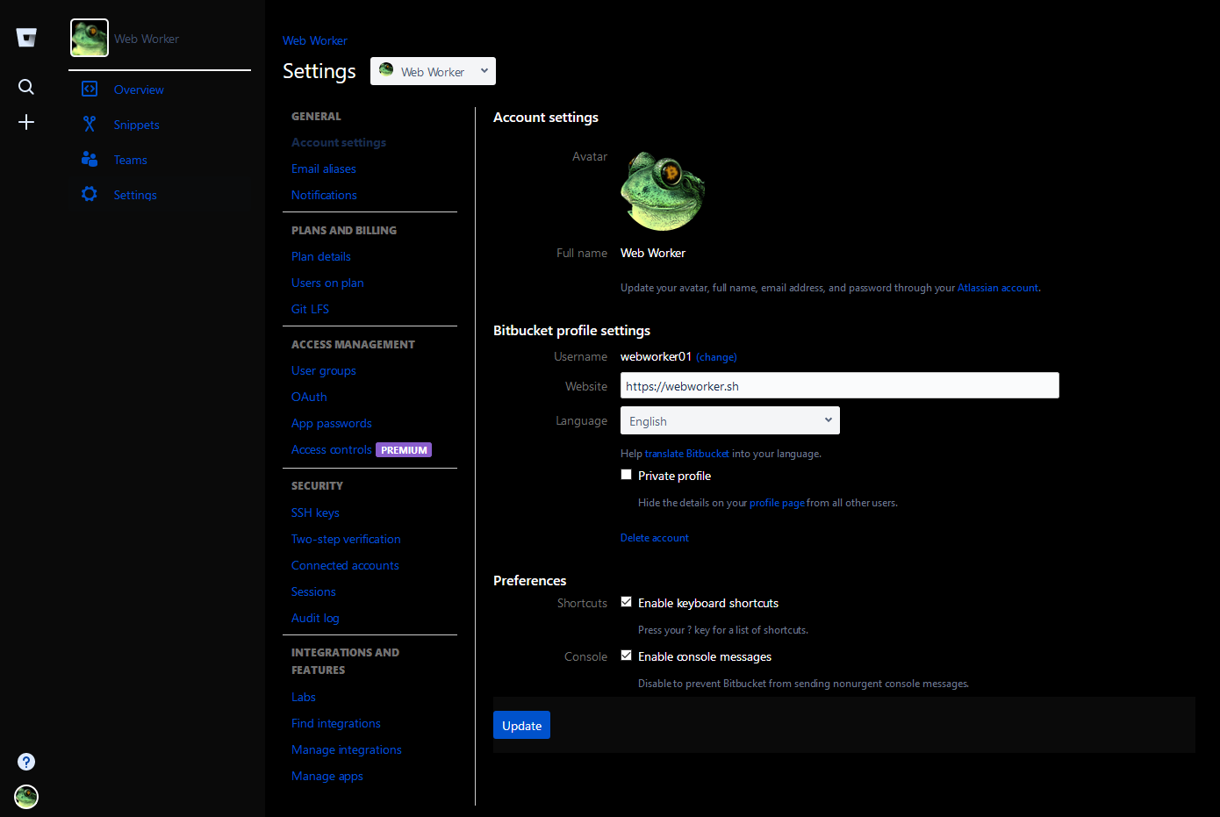Click inside the Website input field

pos(839,385)
